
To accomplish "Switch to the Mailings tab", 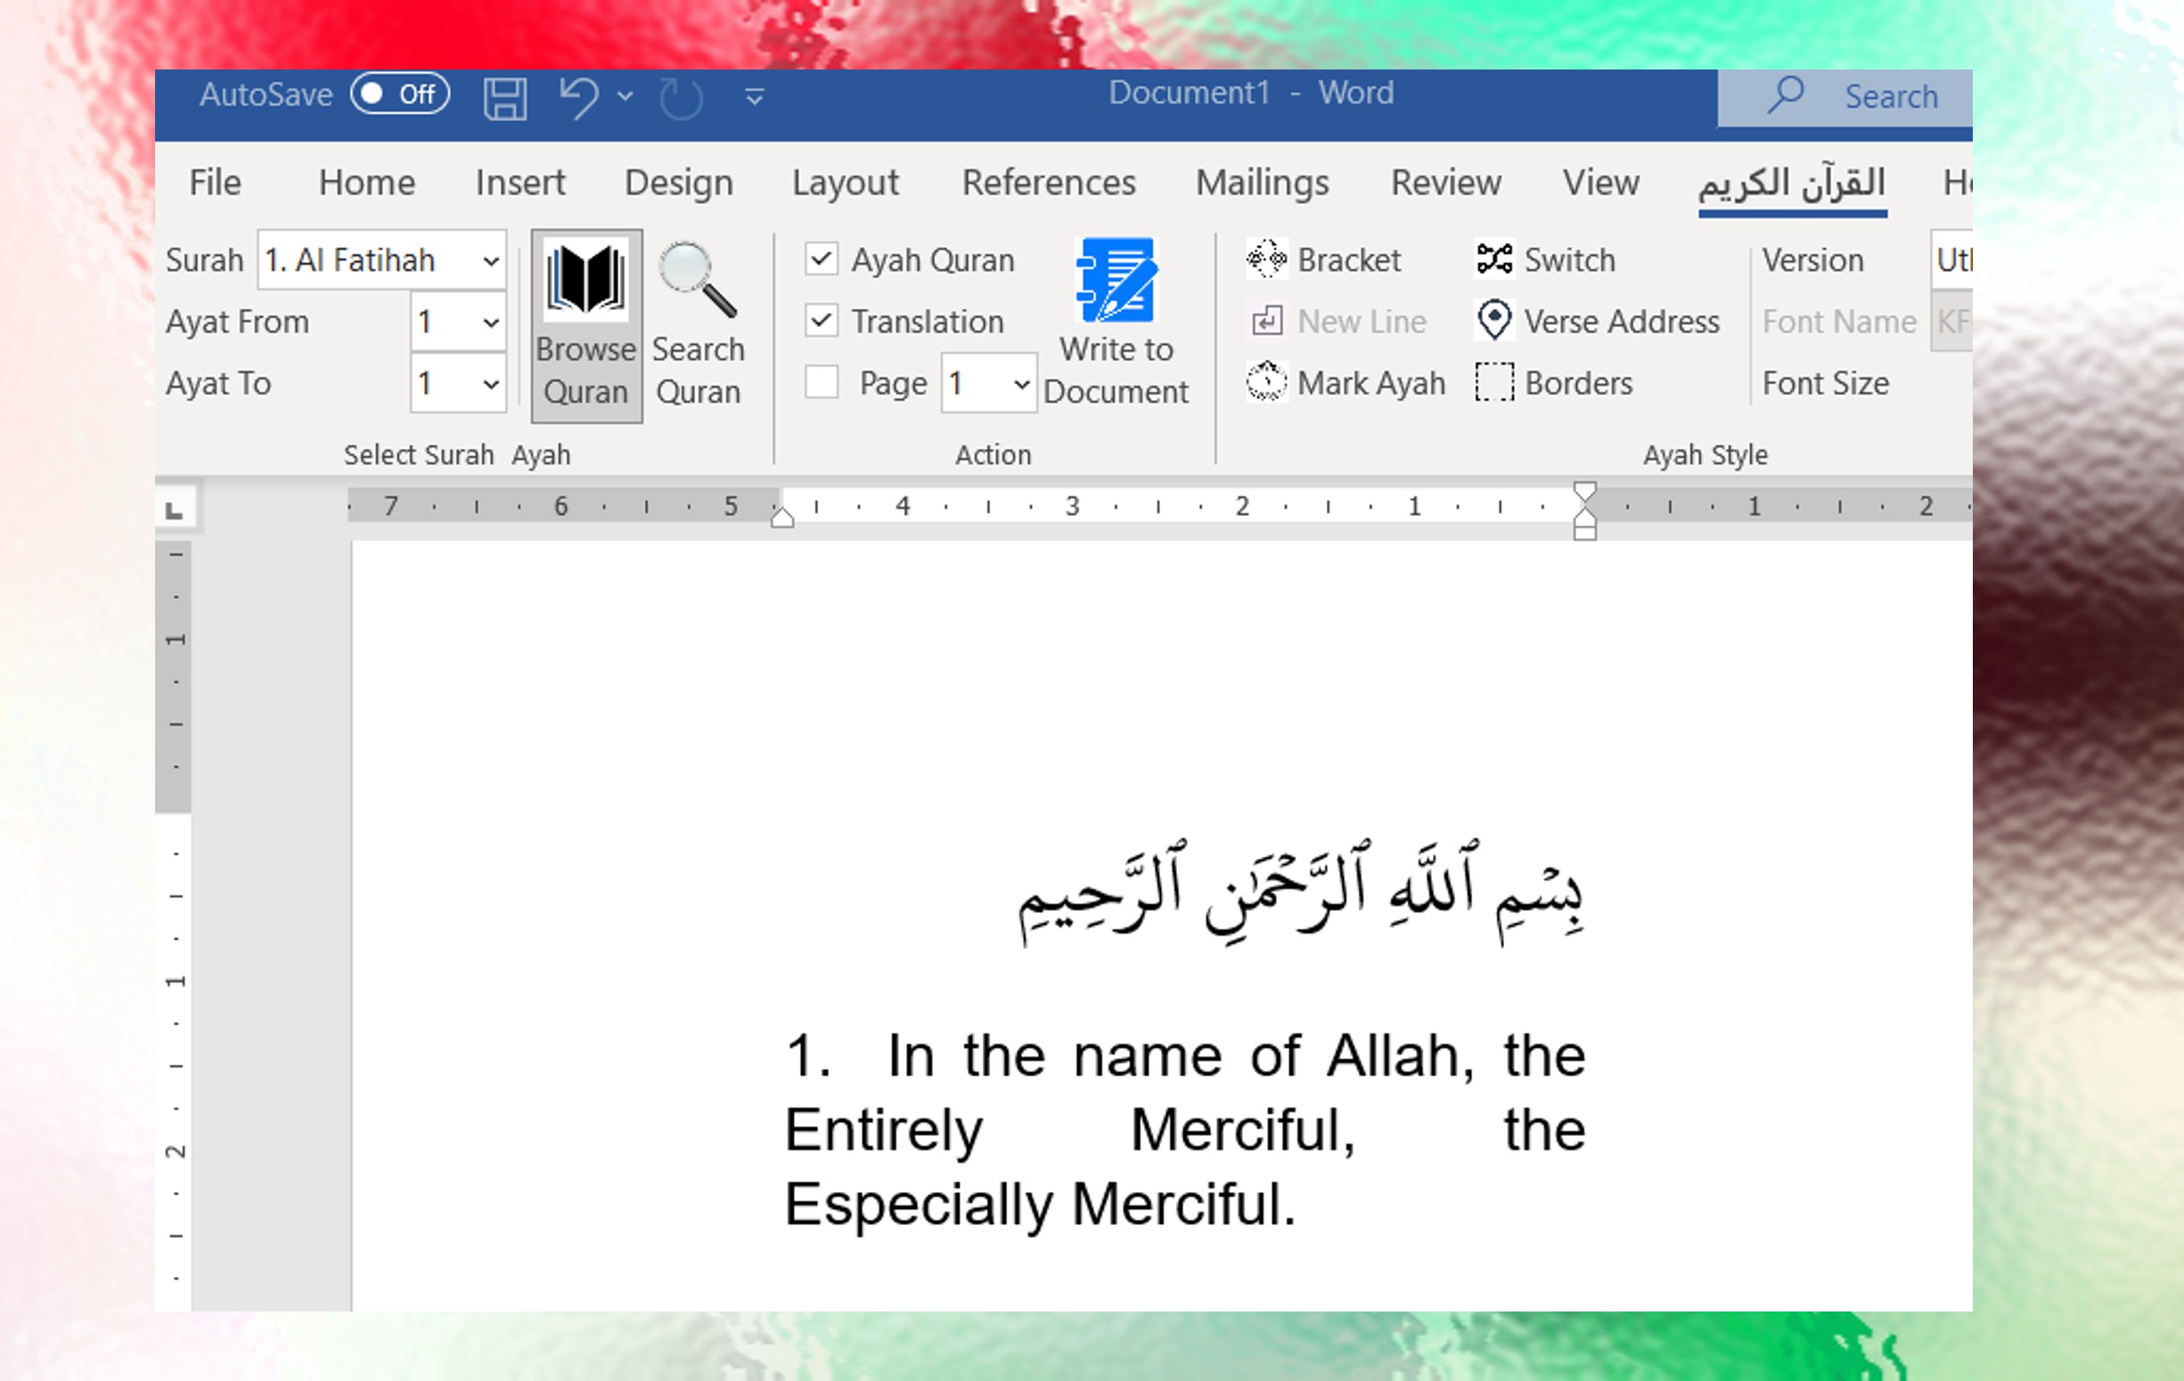I will (x=1262, y=184).
